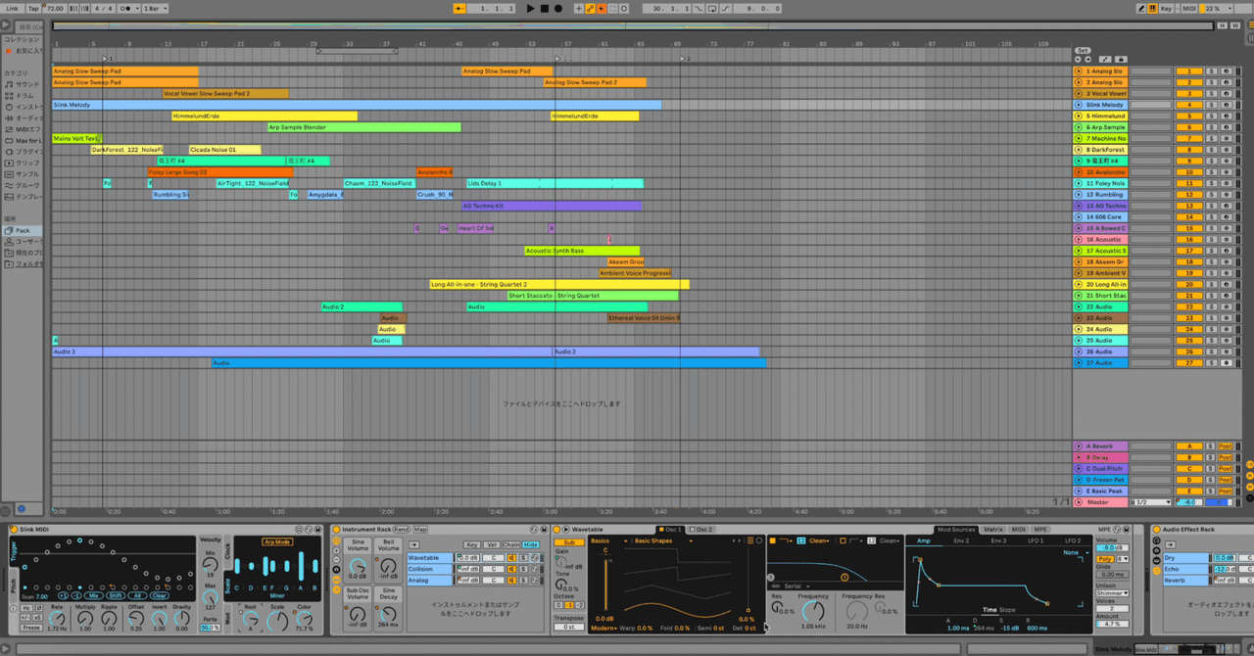Activate Draw Mode with the pencil icon
This screenshot has height=656, width=1254.
[1140, 8]
